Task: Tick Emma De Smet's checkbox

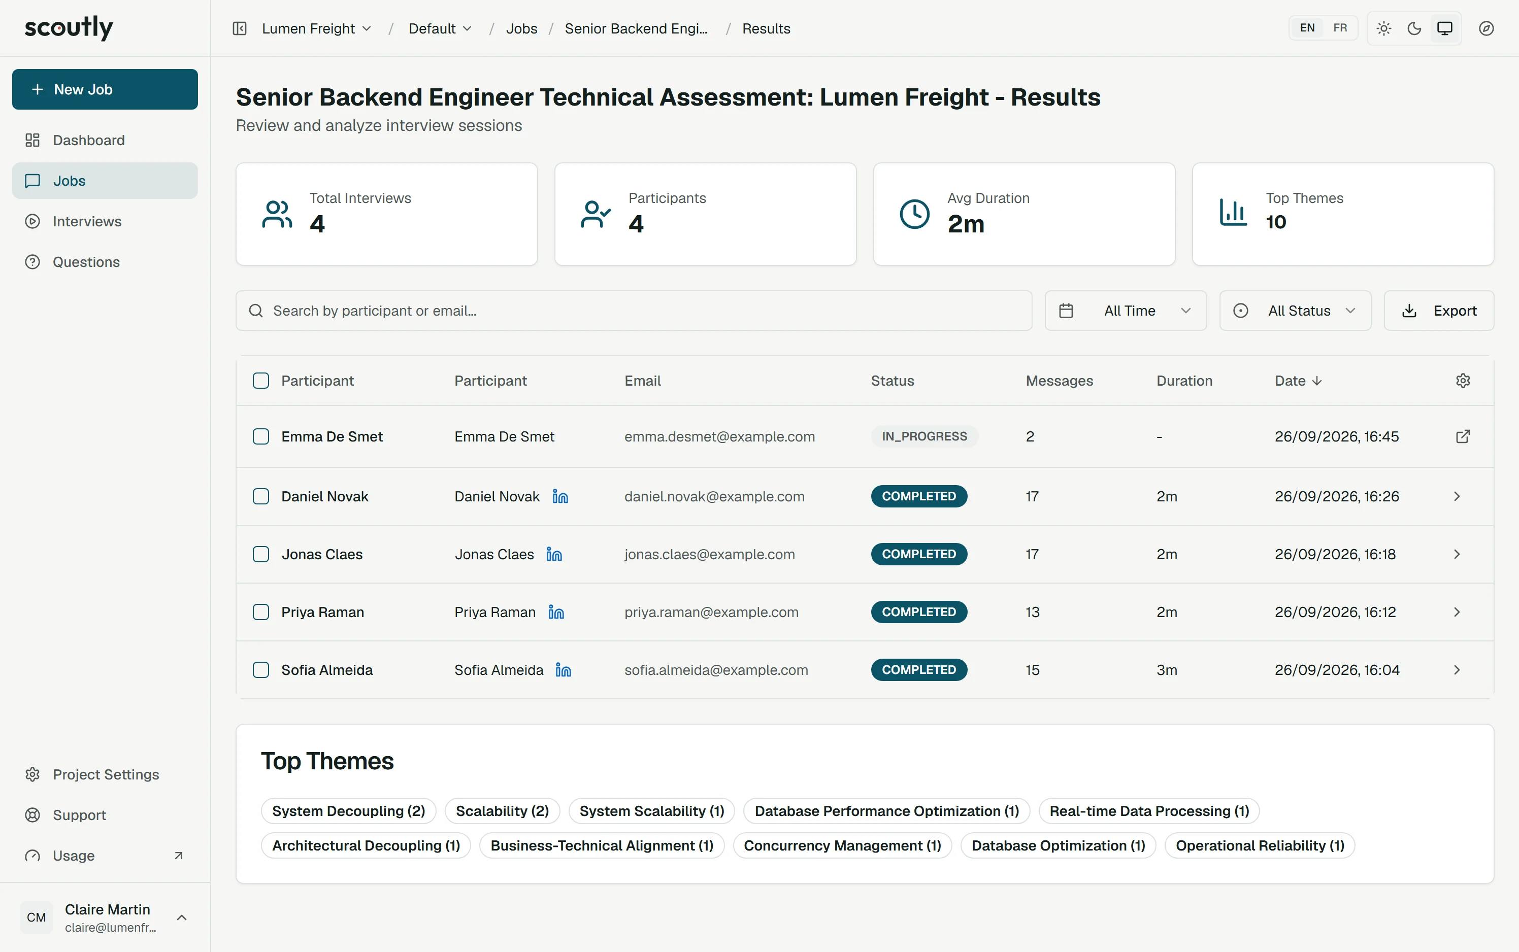Action: tap(261, 436)
